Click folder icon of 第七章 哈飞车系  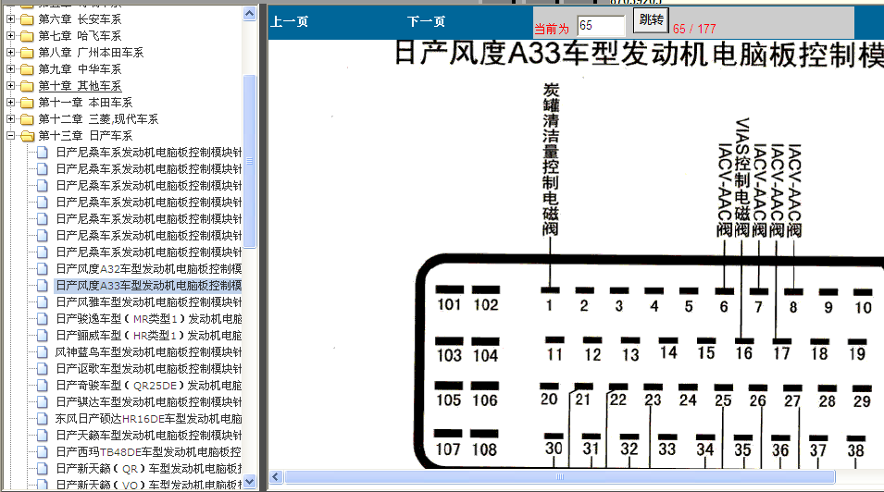(27, 36)
